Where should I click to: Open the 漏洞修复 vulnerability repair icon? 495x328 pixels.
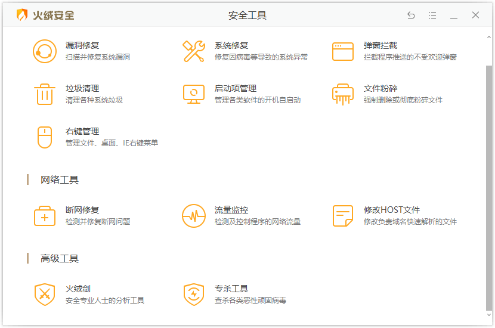click(x=44, y=51)
